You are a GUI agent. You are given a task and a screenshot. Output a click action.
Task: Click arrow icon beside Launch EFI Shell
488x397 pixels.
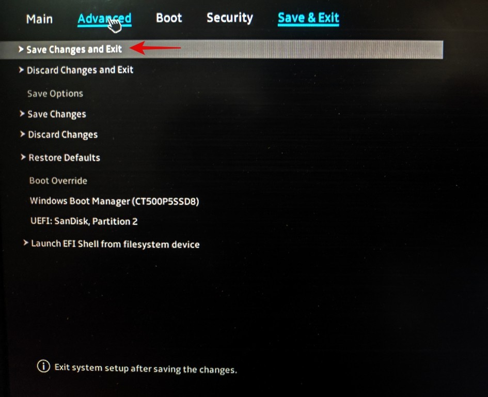[x=26, y=243]
